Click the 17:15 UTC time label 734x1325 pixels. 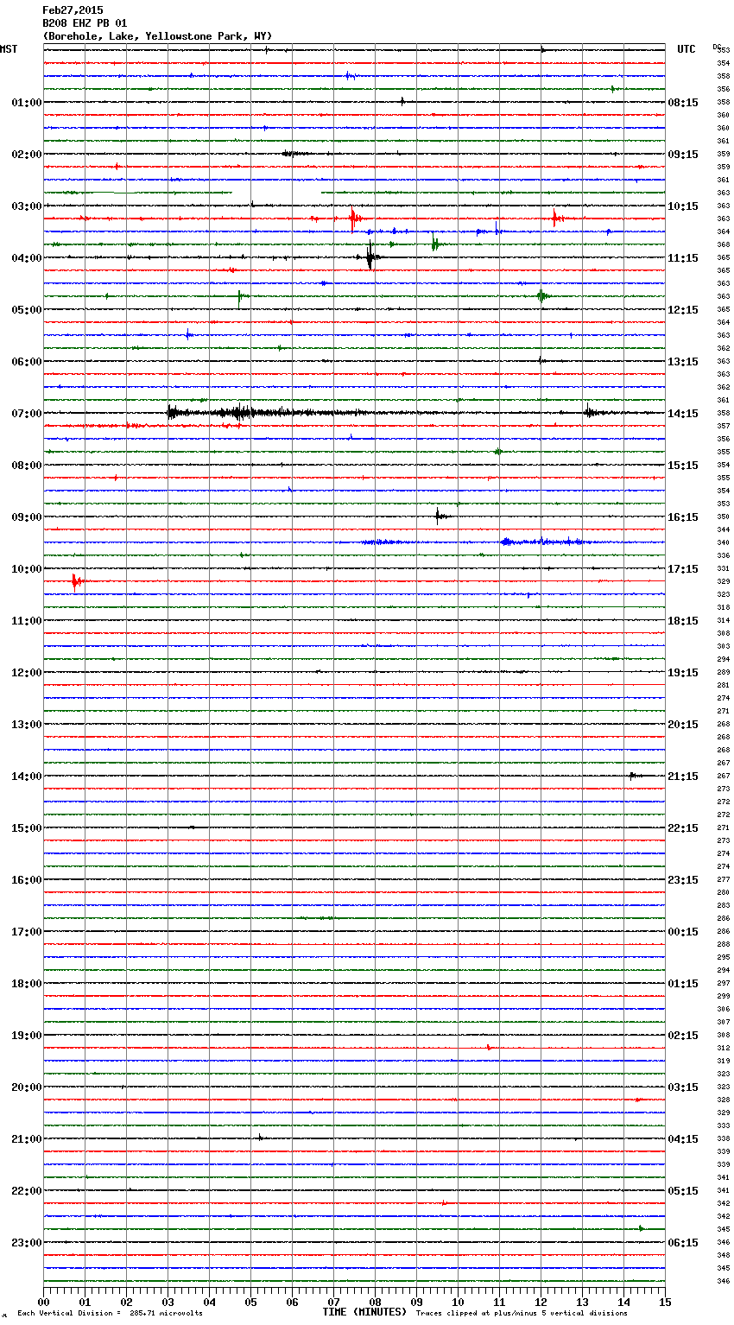click(683, 568)
